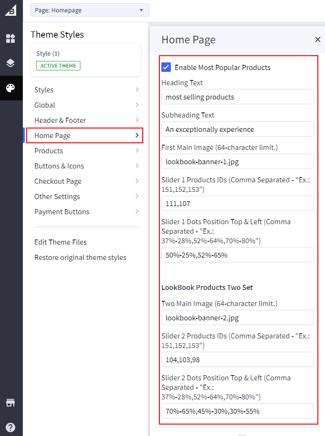Expand the Global settings section

point(87,105)
